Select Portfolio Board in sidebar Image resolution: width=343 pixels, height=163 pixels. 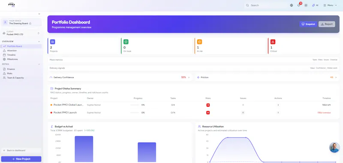coord(21,47)
